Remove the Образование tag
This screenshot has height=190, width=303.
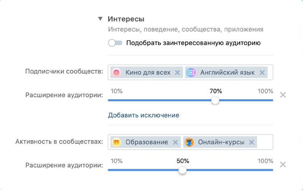[x=175, y=142]
